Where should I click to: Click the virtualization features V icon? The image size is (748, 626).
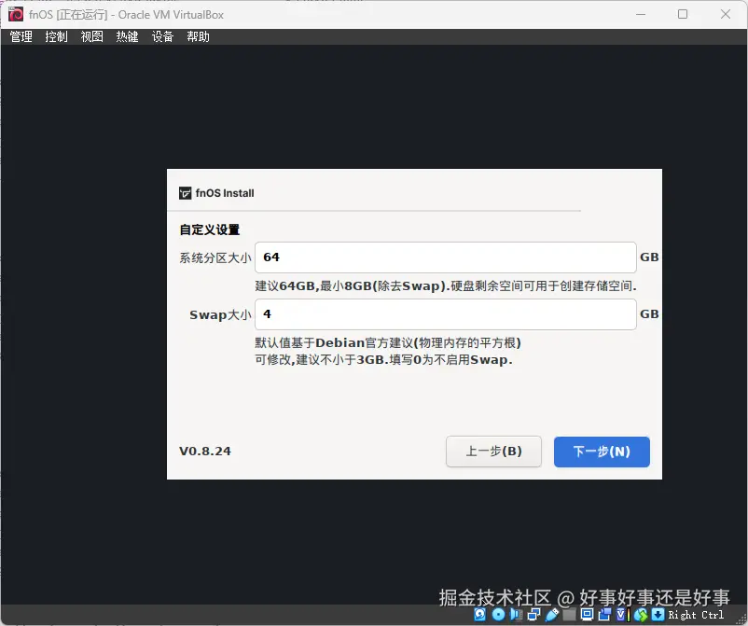pyautogui.click(x=622, y=614)
